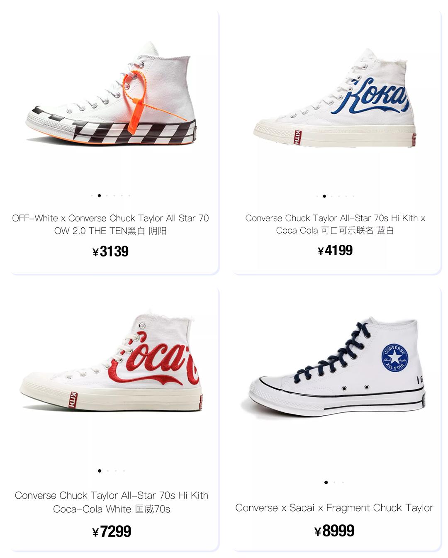Select the ¥7299 price

(111, 531)
